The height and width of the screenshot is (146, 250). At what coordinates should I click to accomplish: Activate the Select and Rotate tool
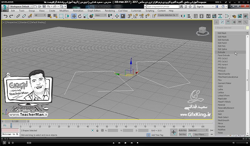click(80, 16)
